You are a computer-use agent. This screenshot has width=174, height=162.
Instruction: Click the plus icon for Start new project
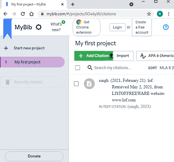pos(6,48)
